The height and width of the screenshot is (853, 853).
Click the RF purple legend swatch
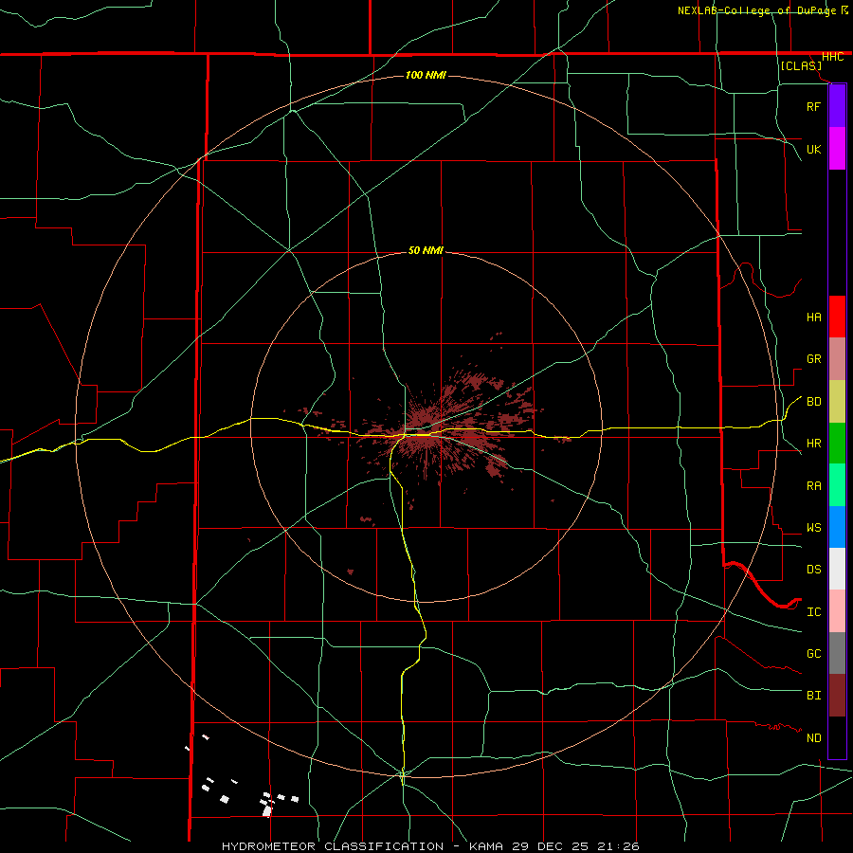pyautogui.click(x=837, y=106)
